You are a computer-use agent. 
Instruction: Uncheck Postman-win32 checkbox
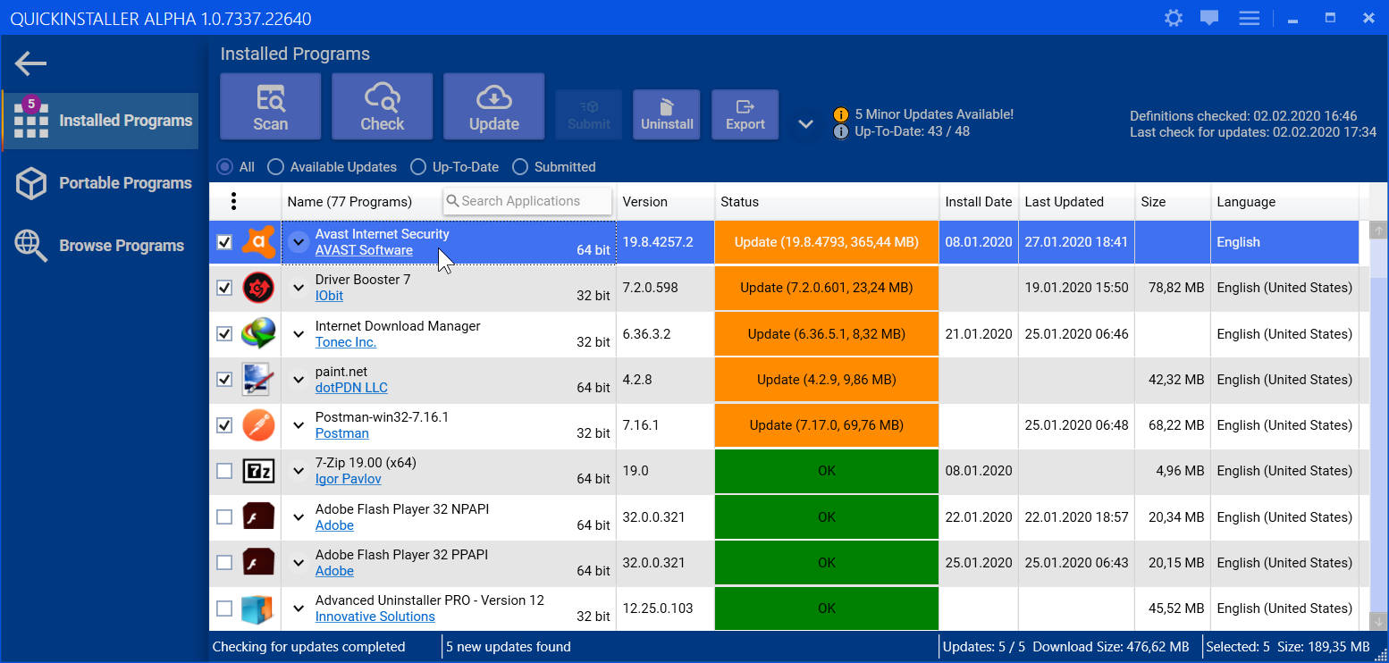point(224,425)
